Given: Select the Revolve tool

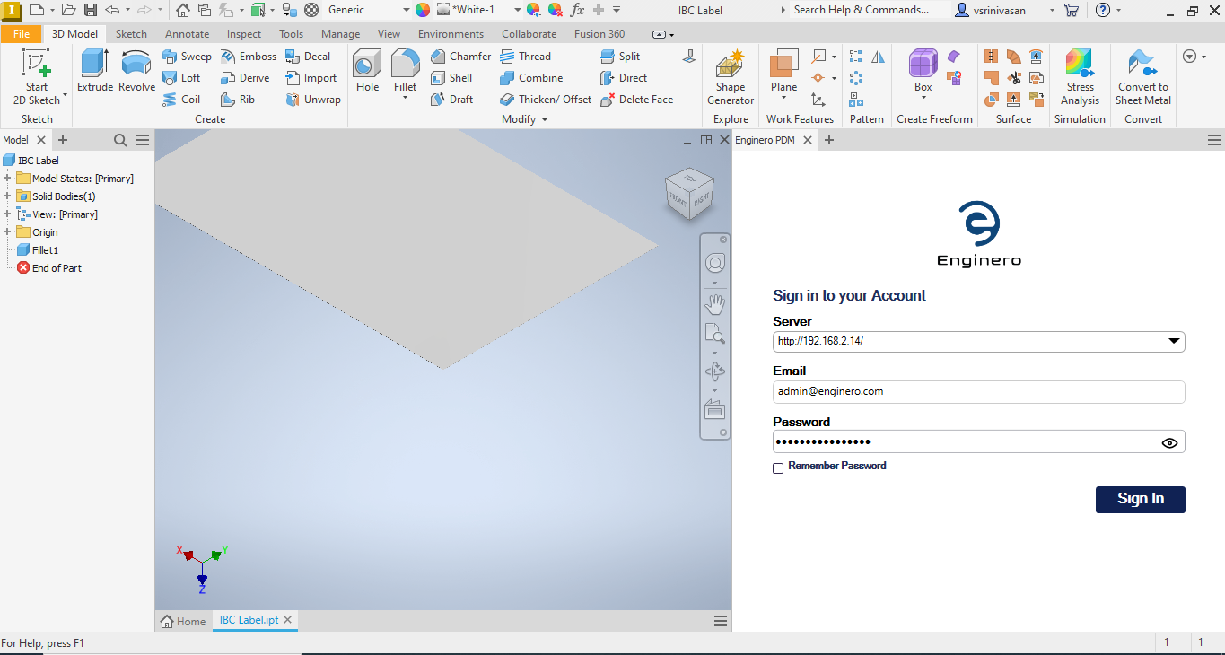Looking at the screenshot, I should [x=136, y=71].
